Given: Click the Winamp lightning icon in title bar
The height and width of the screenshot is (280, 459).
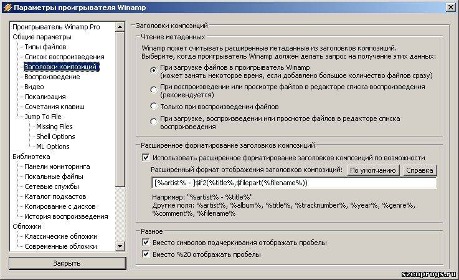Looking at the screenshot, I should [7, 7].
